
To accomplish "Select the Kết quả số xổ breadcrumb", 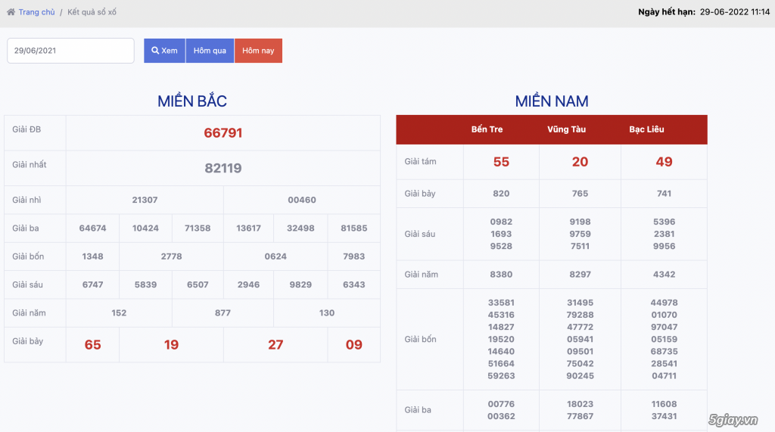I will (92, 12).
